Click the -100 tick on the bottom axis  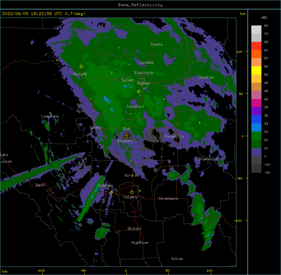click(x=41, y=270)
